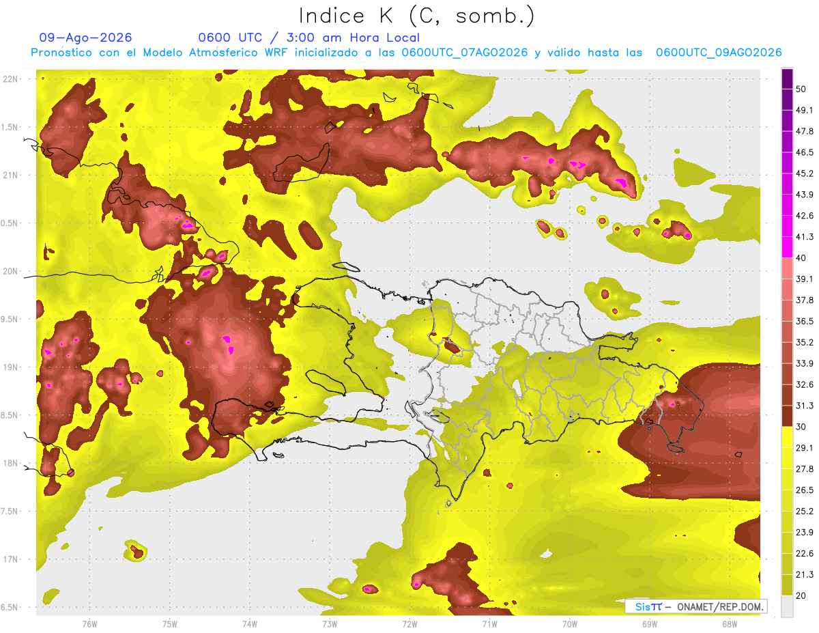Click the colorbar value 32.6
819x633 pixels.
pyautogui.click(x=805, y=384)
